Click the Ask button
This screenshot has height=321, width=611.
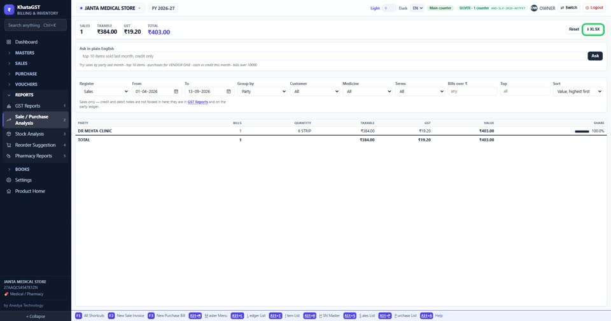[x=595, y=56]
